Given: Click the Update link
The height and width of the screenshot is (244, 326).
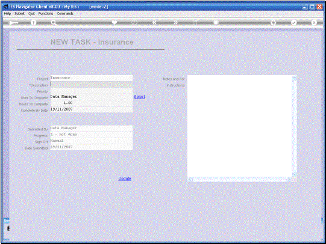Looking at the screenshot, I should tap(125, 178).
